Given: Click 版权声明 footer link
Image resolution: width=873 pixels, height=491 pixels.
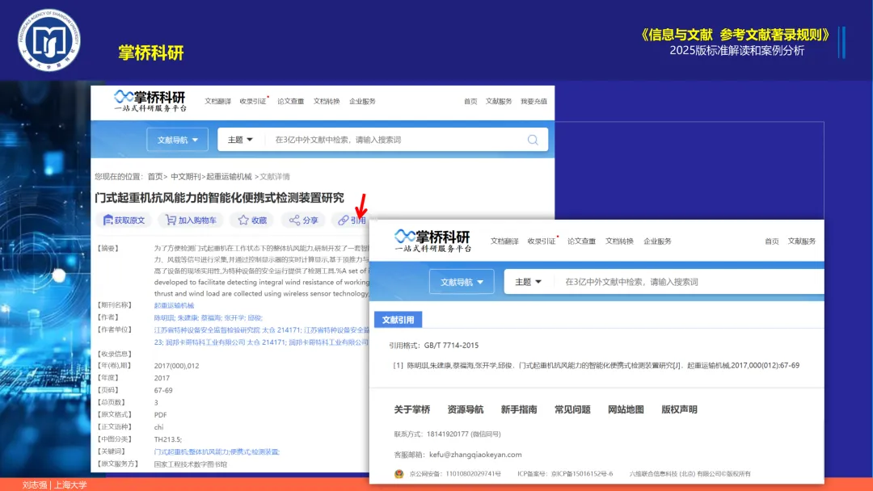Looking at the screenshot, I should 679,409.
